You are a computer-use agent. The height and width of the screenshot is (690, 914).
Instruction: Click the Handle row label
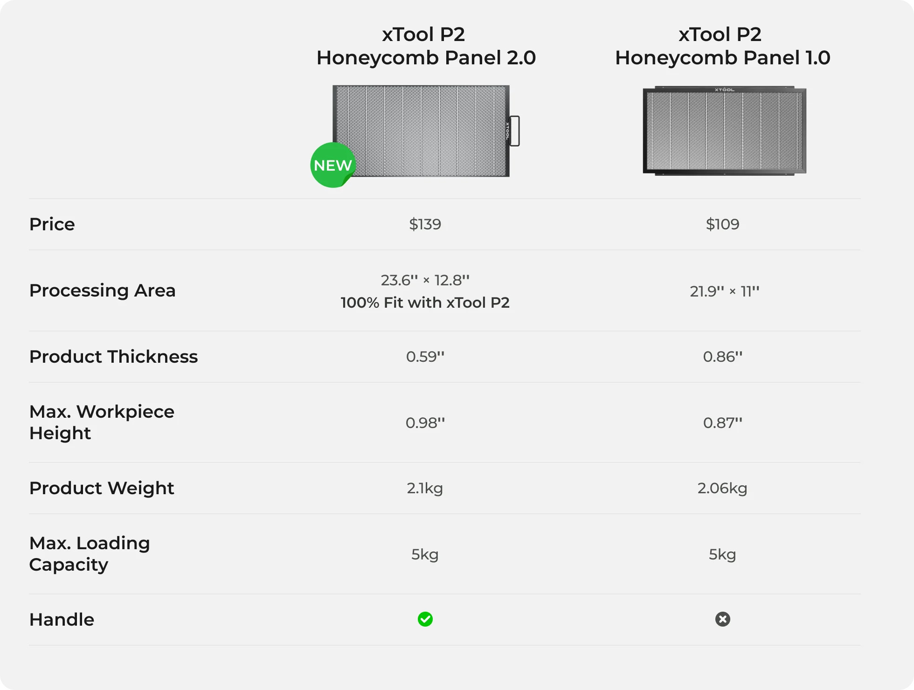62,620
